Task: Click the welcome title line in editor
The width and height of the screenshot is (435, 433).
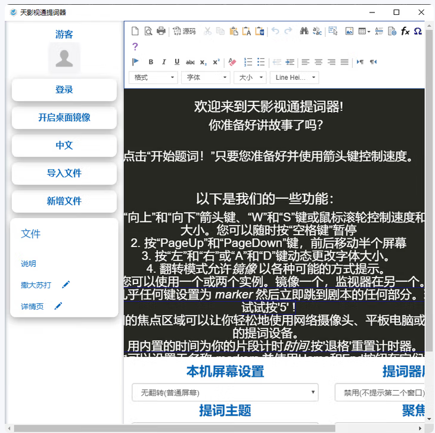Action: point(269,107)
